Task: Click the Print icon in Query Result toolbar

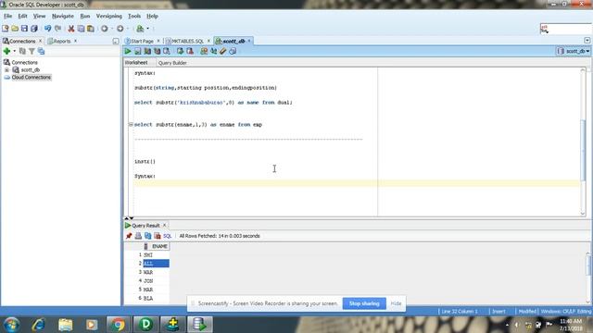Action: (138, 236)
